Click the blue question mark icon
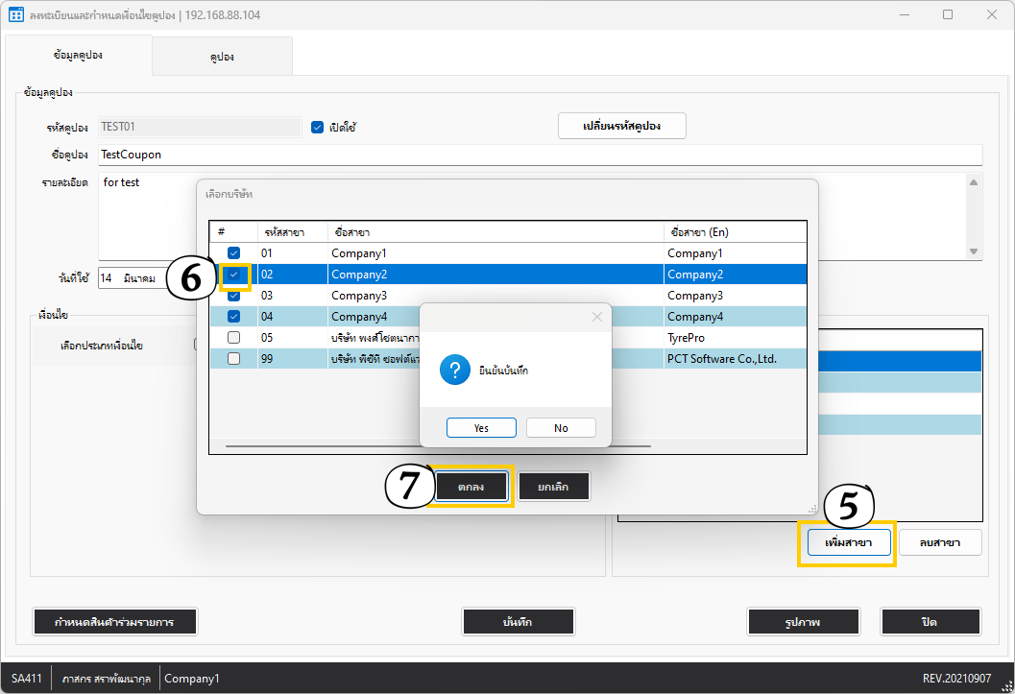This screenshot has height=694, width=1015. [x=454, y=371]
